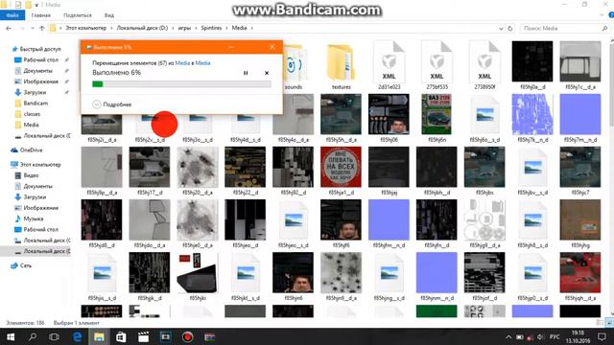Open the Поделиться ribbon tab
The height and width of the screenshot is (345, 614).
(77, 15)
